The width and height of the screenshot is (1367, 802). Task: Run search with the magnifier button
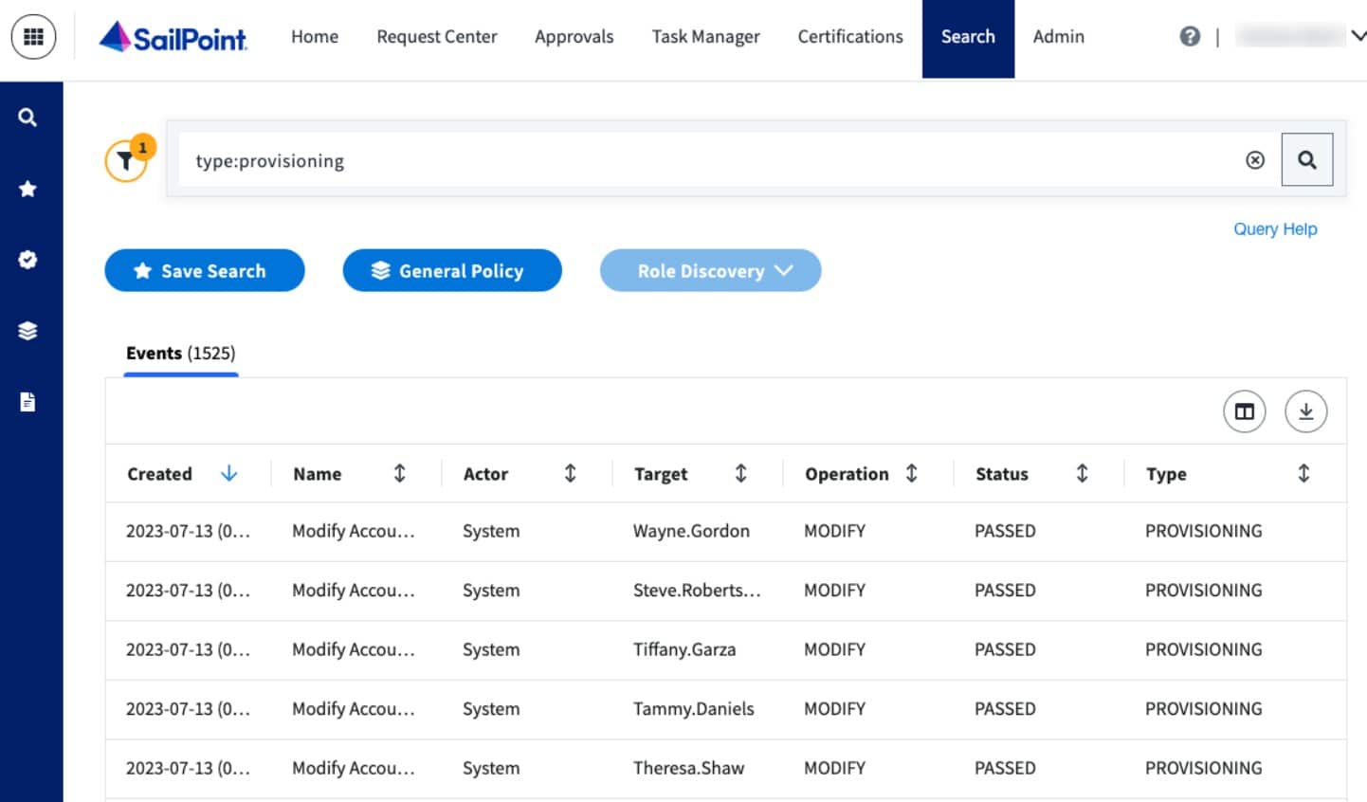tap(1307, 159)
